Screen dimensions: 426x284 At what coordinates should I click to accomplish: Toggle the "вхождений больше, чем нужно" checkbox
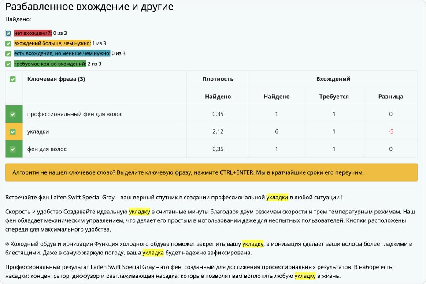pyautogui.click(x=8, y=43)
